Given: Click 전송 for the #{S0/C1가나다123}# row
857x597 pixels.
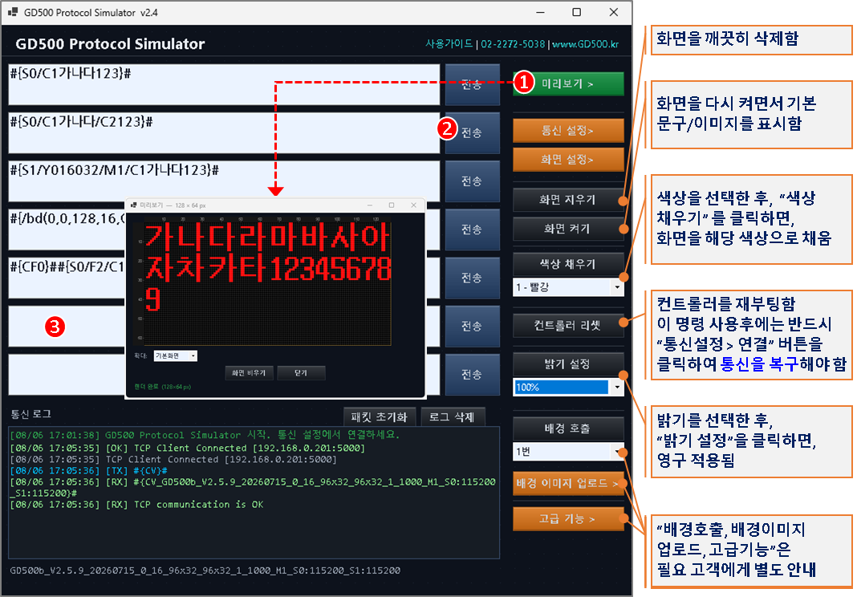Looking at the screenshot, I should (x=472, y=85).
